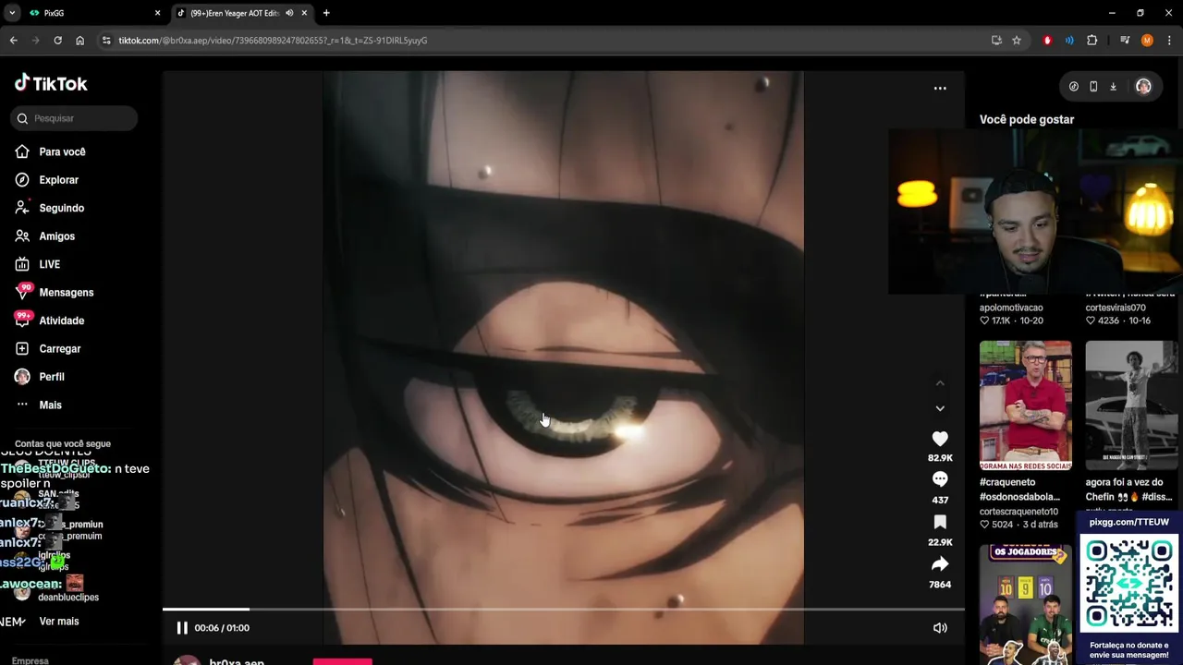Open apolomotivacao author link
1183x665 pixels.
1011,308
